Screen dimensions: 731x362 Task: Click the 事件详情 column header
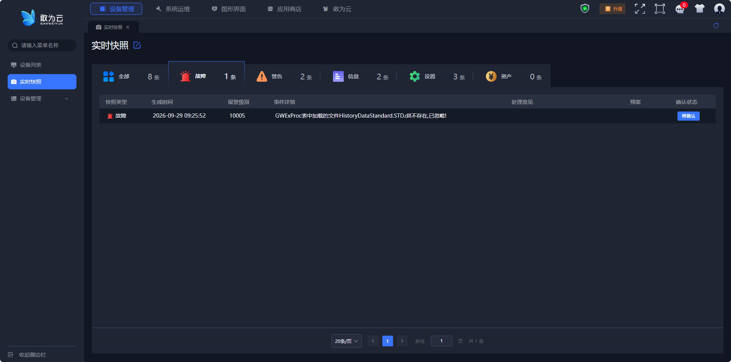point(284,102)
